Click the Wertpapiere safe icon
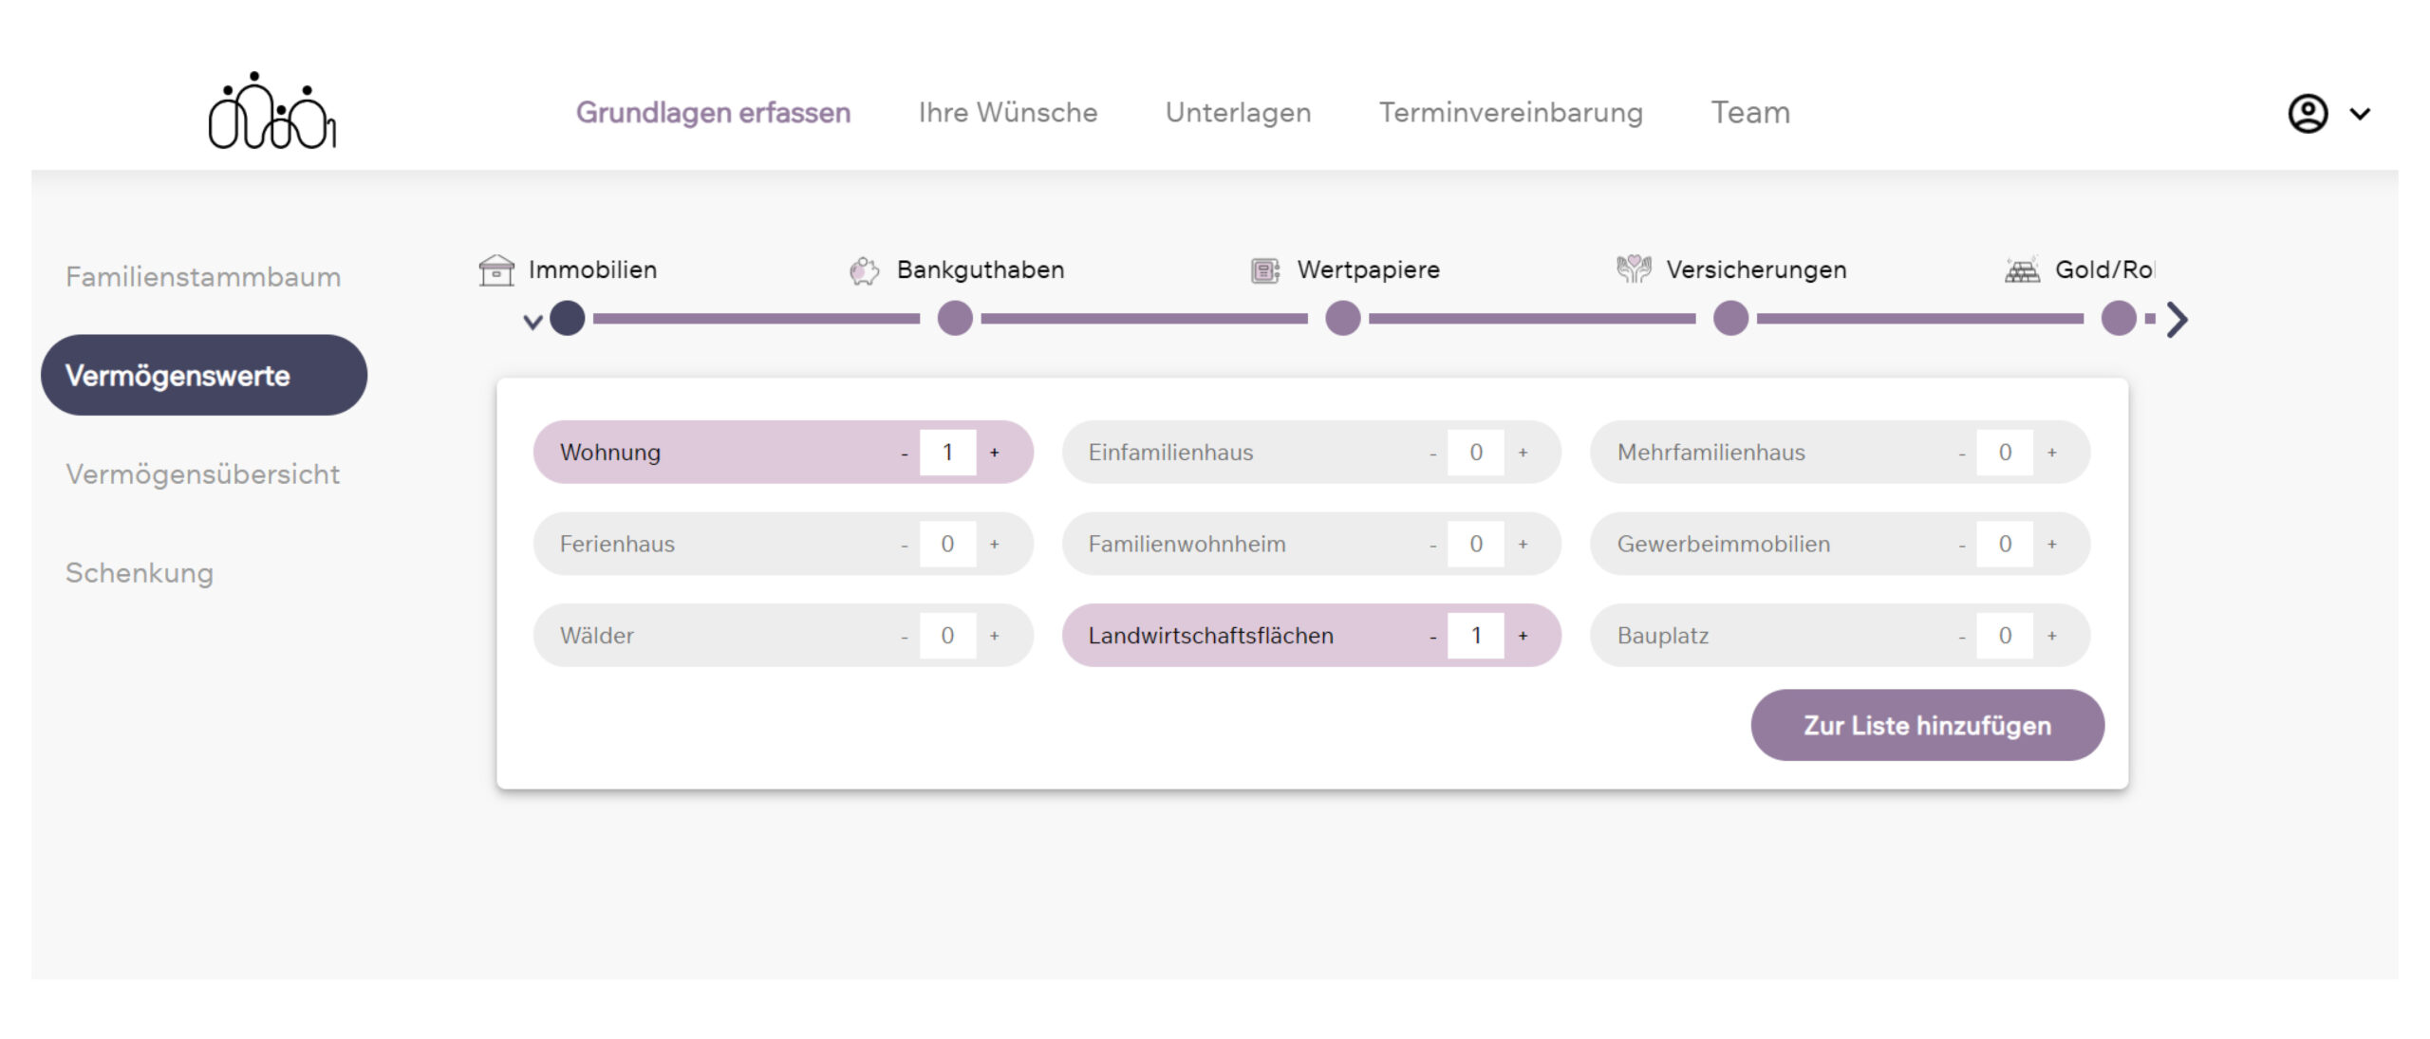2430x1039 pixels. (1264, 270)
